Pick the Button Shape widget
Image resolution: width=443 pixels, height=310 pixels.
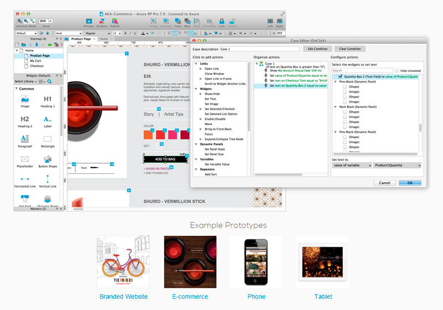click(x=48, y=159)
